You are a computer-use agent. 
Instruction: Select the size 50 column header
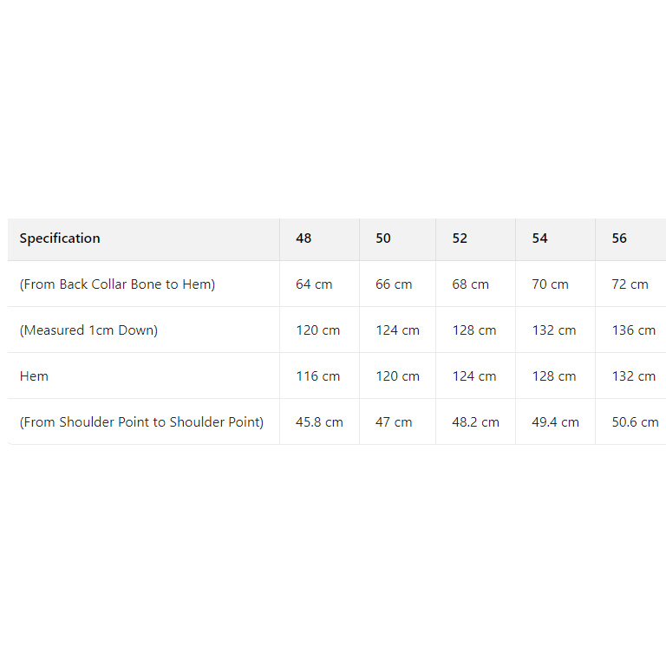[x=383, y=238]
